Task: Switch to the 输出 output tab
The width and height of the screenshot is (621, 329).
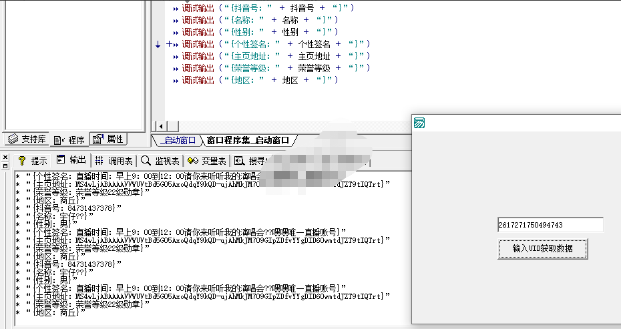Action: [x=71, y=161]
